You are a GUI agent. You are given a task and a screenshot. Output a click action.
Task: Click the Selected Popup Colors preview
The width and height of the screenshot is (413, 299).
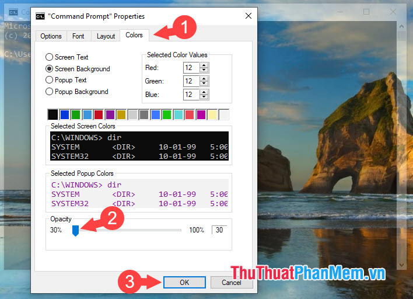pos(139,193)
